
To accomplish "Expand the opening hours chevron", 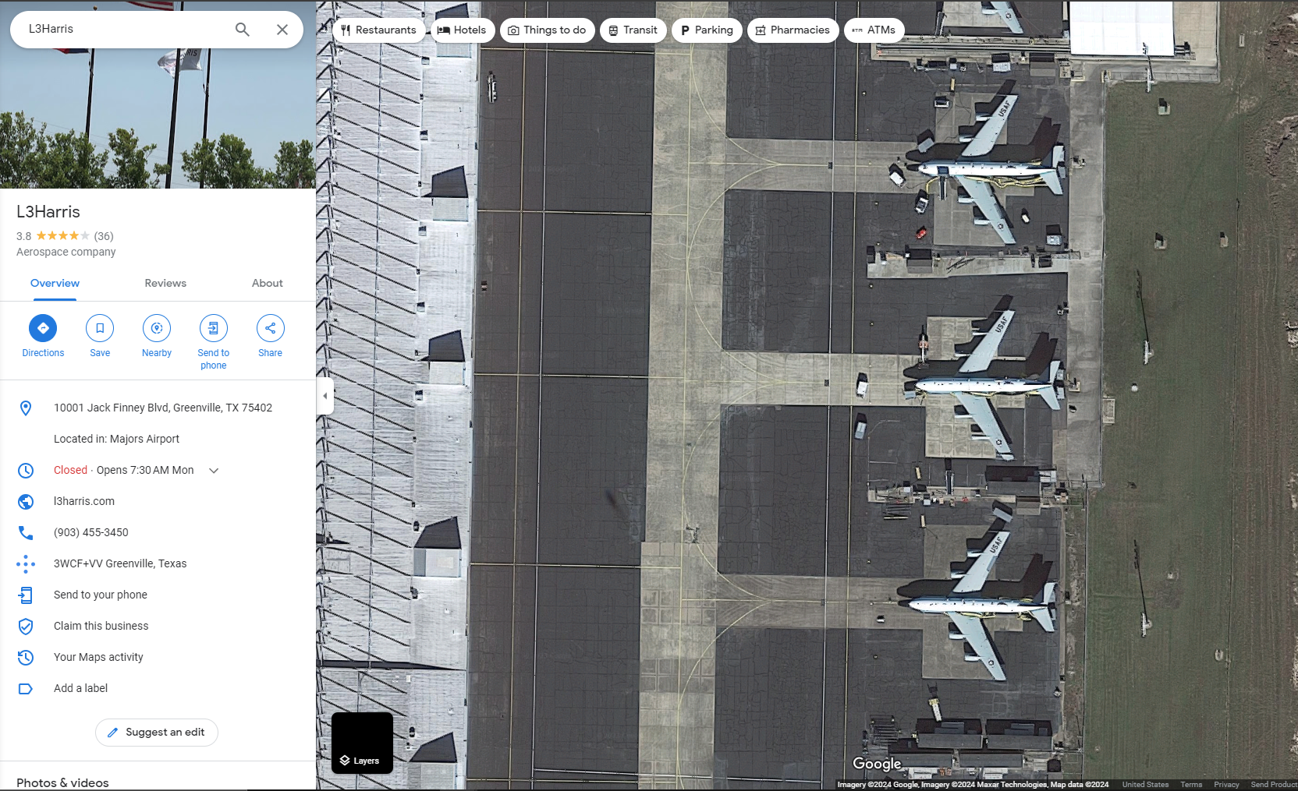I will click(214, 471).
